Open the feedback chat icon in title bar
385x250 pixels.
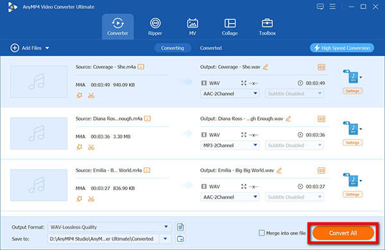point(320,6)
